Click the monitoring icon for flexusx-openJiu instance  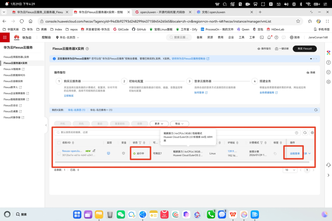(x=108, y=153)
